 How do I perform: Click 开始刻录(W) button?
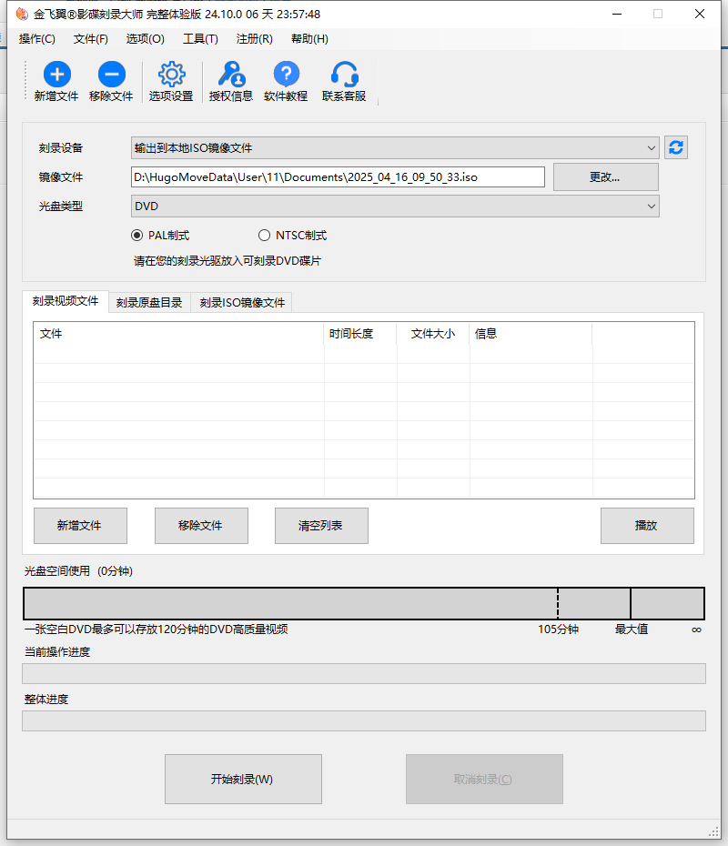243,779
